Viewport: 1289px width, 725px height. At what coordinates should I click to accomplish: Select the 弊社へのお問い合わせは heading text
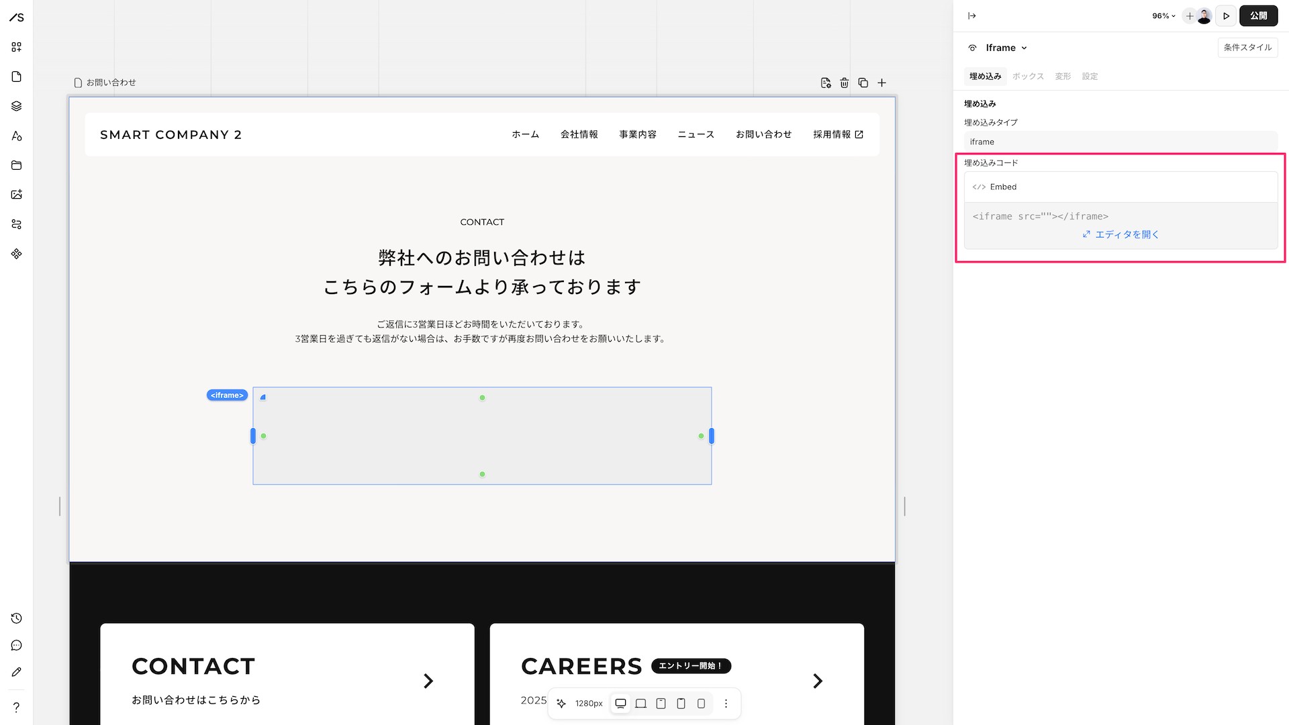(482, 258)
